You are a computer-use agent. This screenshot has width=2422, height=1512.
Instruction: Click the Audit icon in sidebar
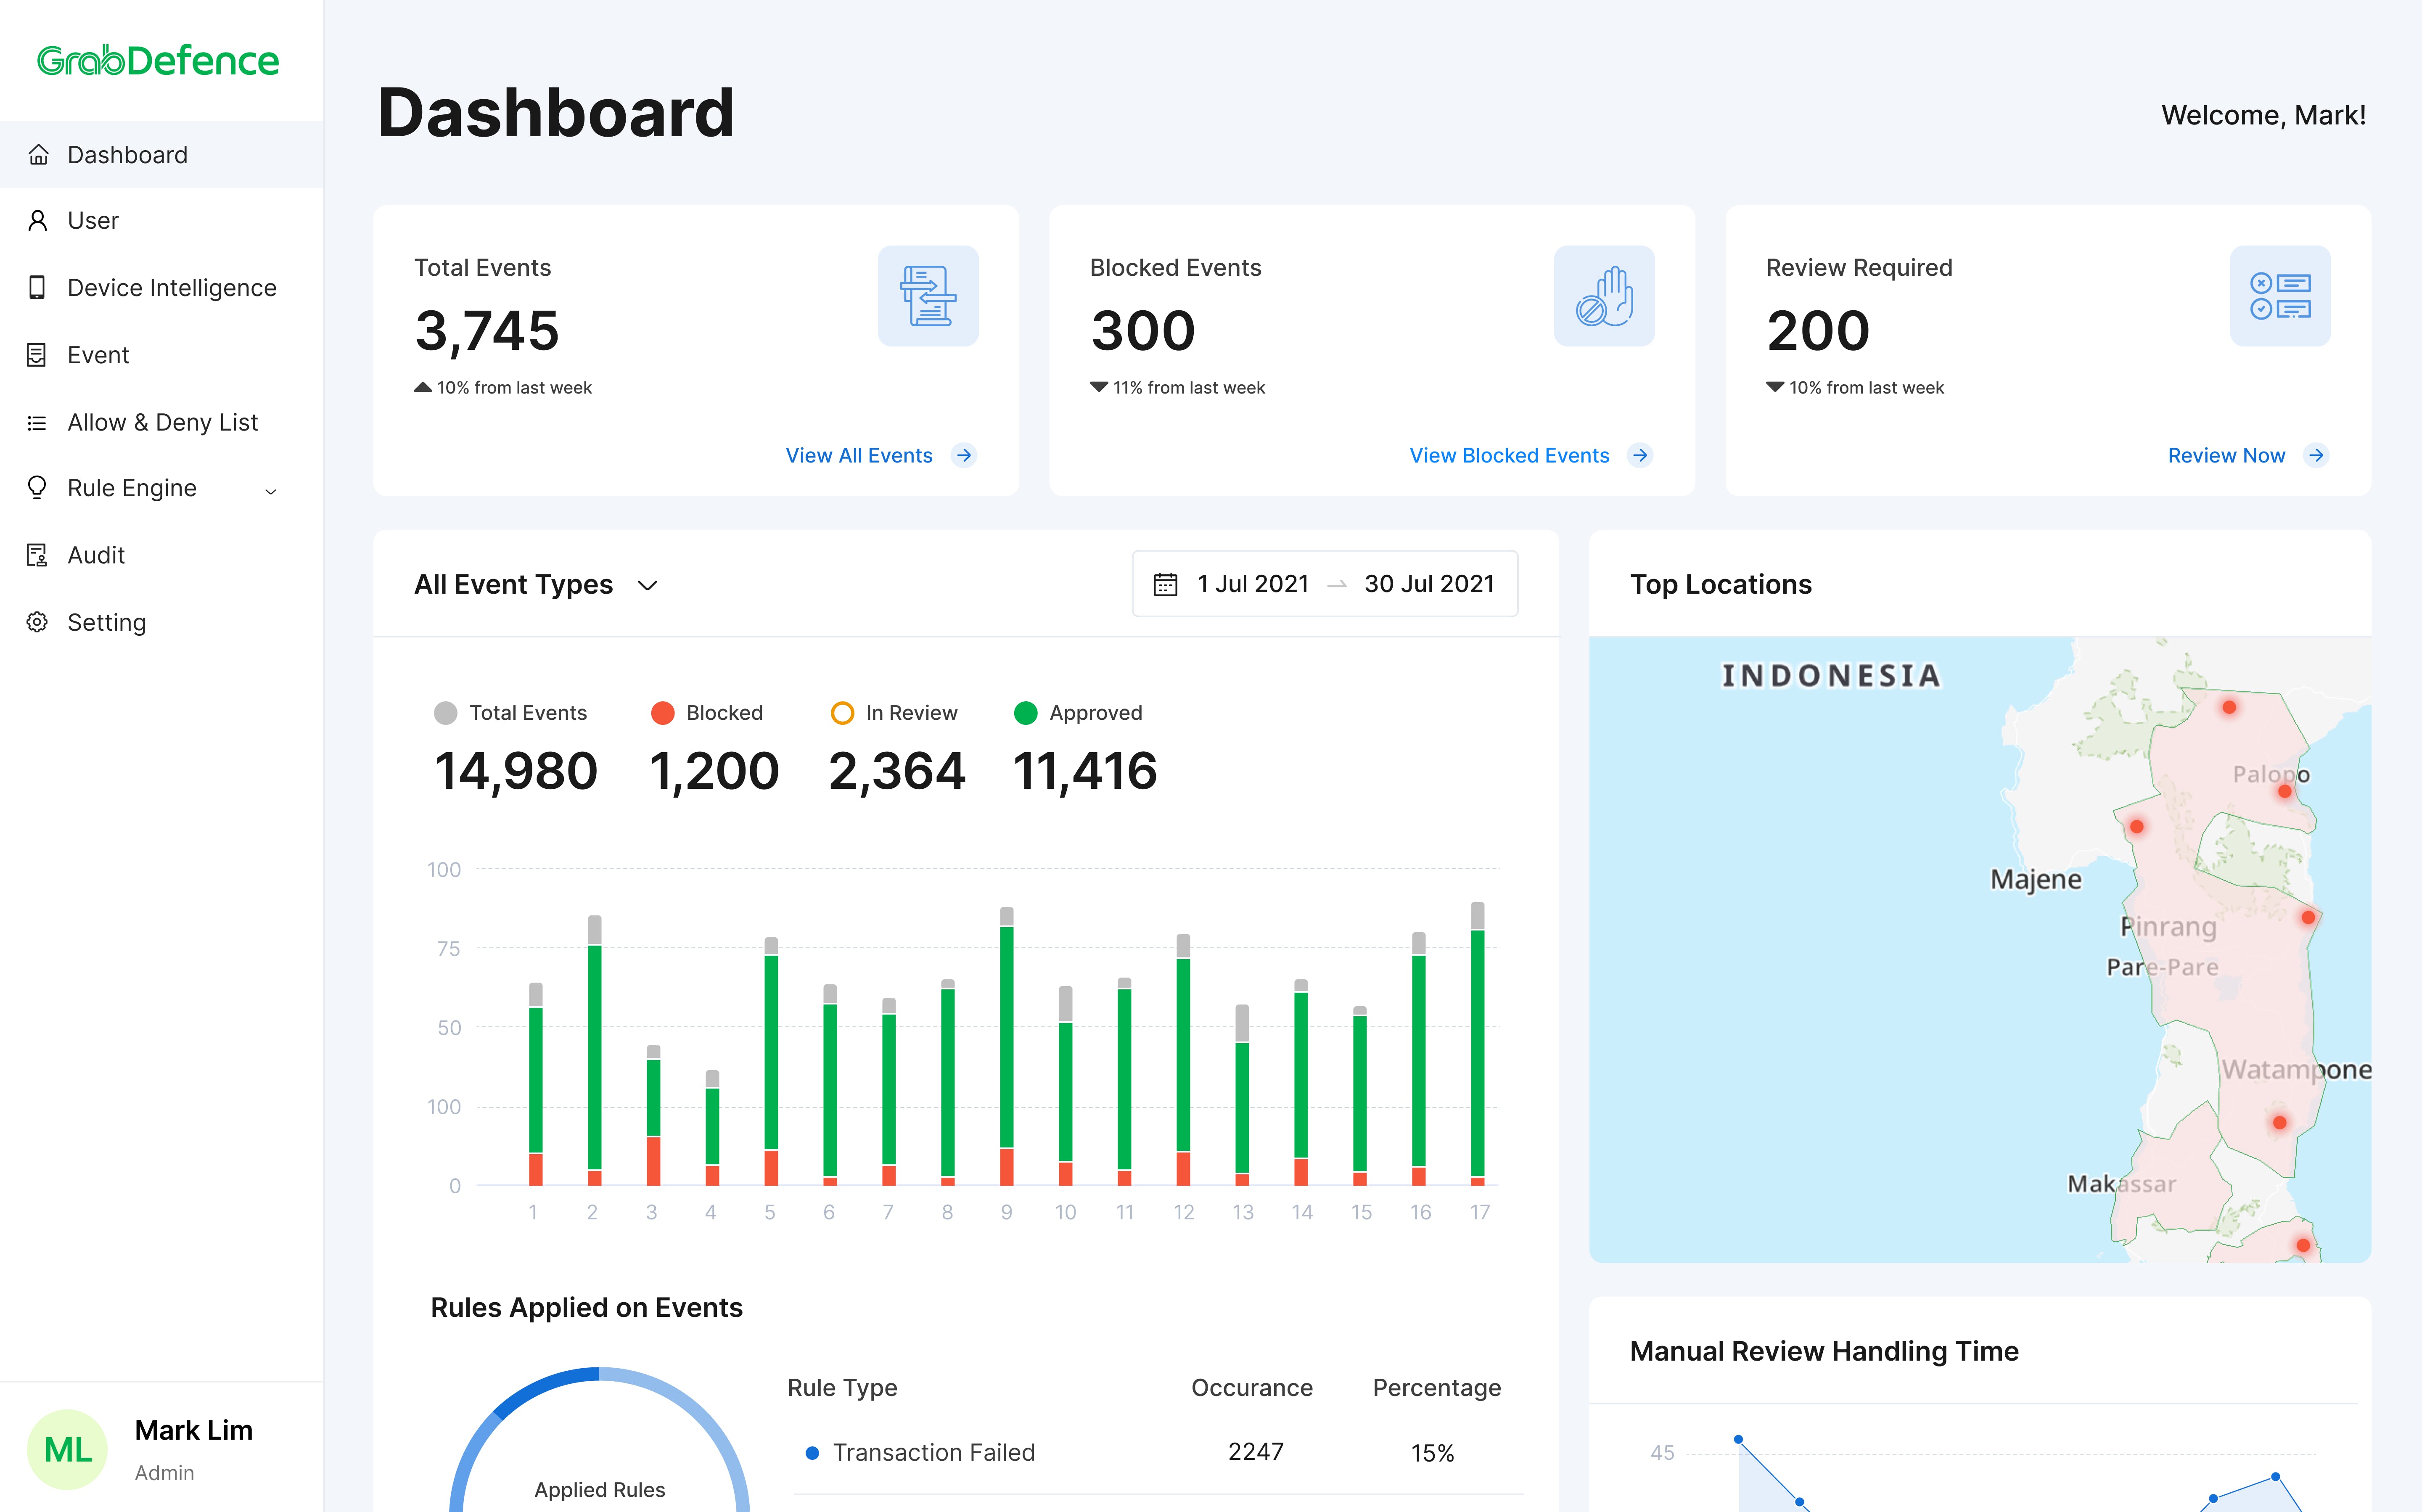pyautogui.click(x=38, y=555)
